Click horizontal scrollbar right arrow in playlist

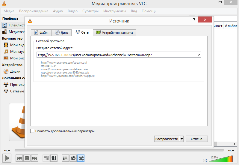pyautogui.click(x=235, y=144)
